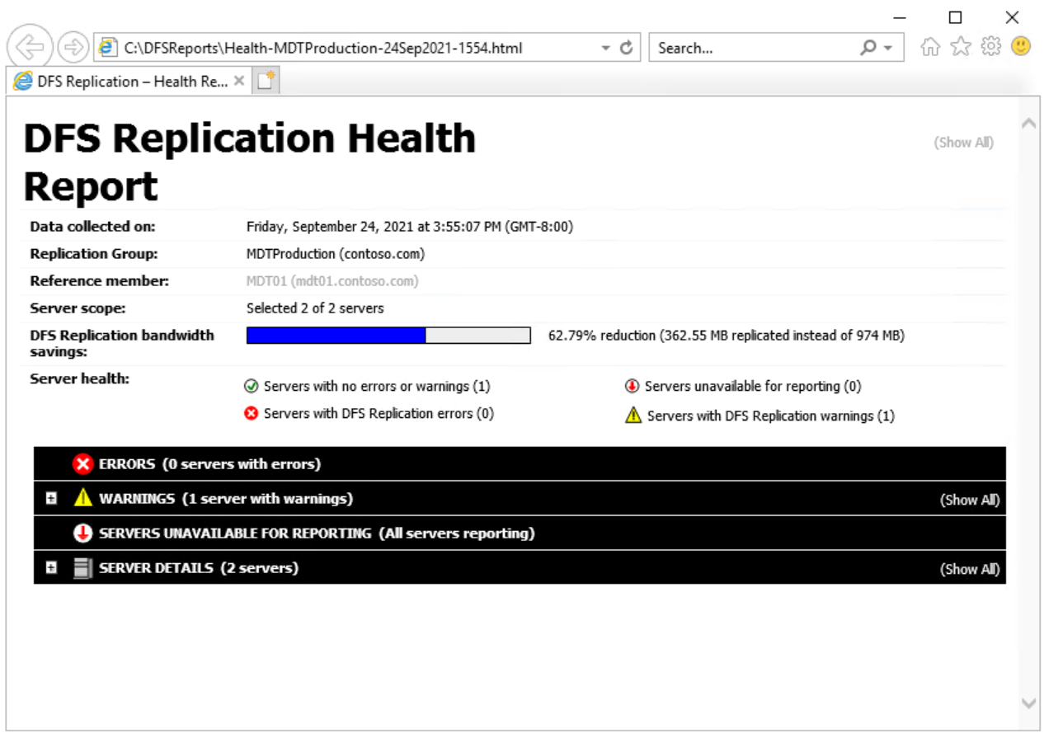Click the Favorites star icon
This screenshot has width=1044, height=733.
point(961,48)
